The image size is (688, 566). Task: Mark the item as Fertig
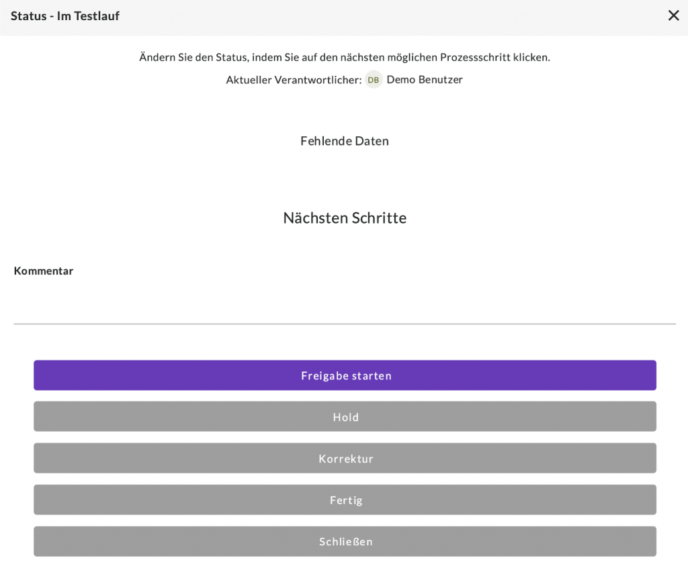pos(345,500)
